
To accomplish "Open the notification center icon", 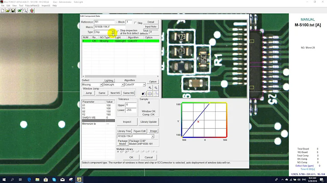I will click(x=322, y=180).
